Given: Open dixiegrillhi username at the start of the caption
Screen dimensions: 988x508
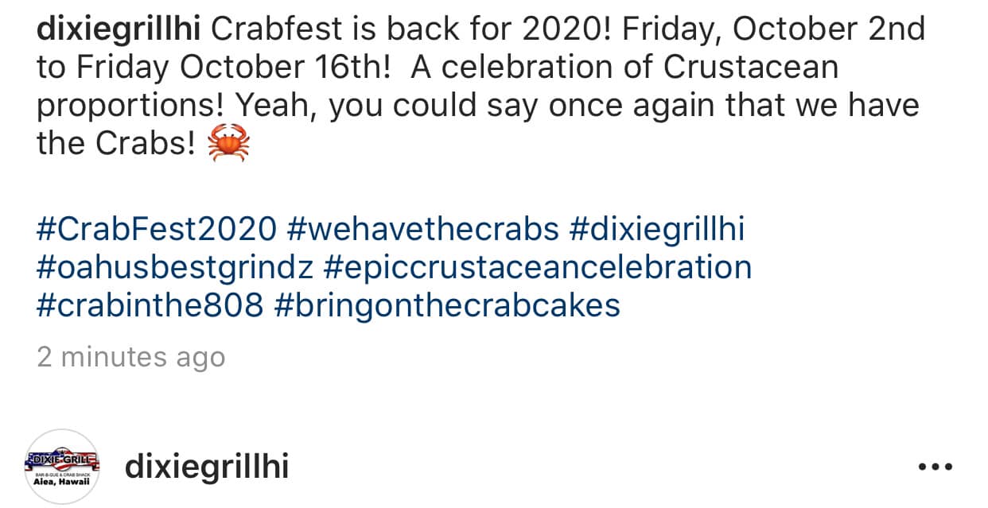Looking at the screenshot, I should tap(119, 30).
